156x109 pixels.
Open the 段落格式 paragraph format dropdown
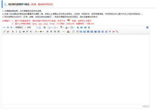(20, 27)
